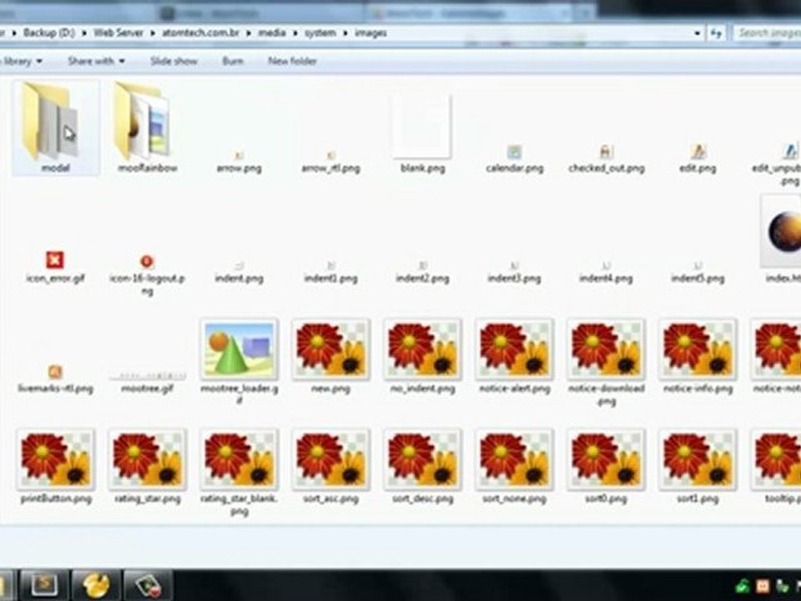Select the calendar.png icon
The image size is (801, 601).
coord(515,152)
